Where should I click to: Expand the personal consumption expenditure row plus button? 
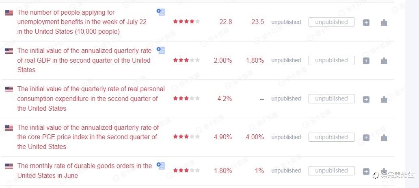366,99
